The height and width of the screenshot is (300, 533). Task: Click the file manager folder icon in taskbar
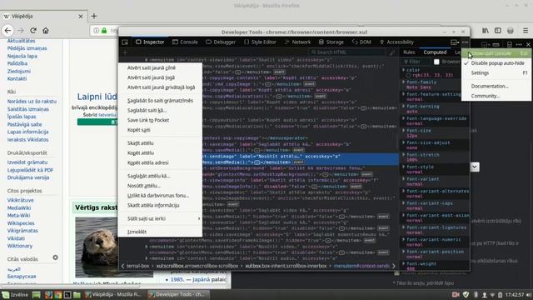77,294
